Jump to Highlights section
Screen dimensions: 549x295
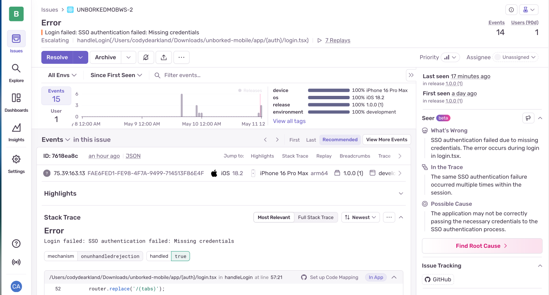coord(262,156)
